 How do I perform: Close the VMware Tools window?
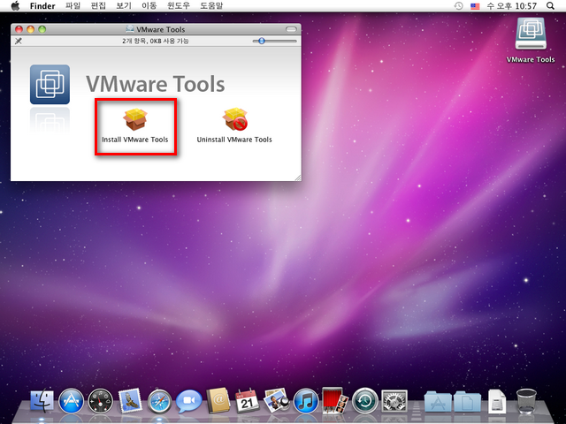point(19,29)
